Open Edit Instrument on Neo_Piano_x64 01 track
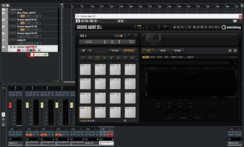Image resolution: width=244 pixels, height=147 pixels. click(31, 16)
